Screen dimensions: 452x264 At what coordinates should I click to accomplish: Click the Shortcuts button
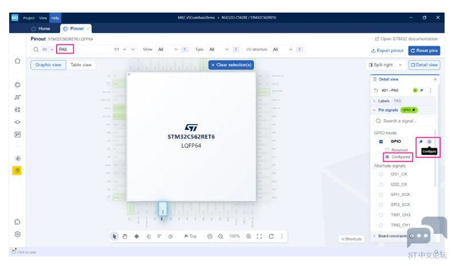351,239
